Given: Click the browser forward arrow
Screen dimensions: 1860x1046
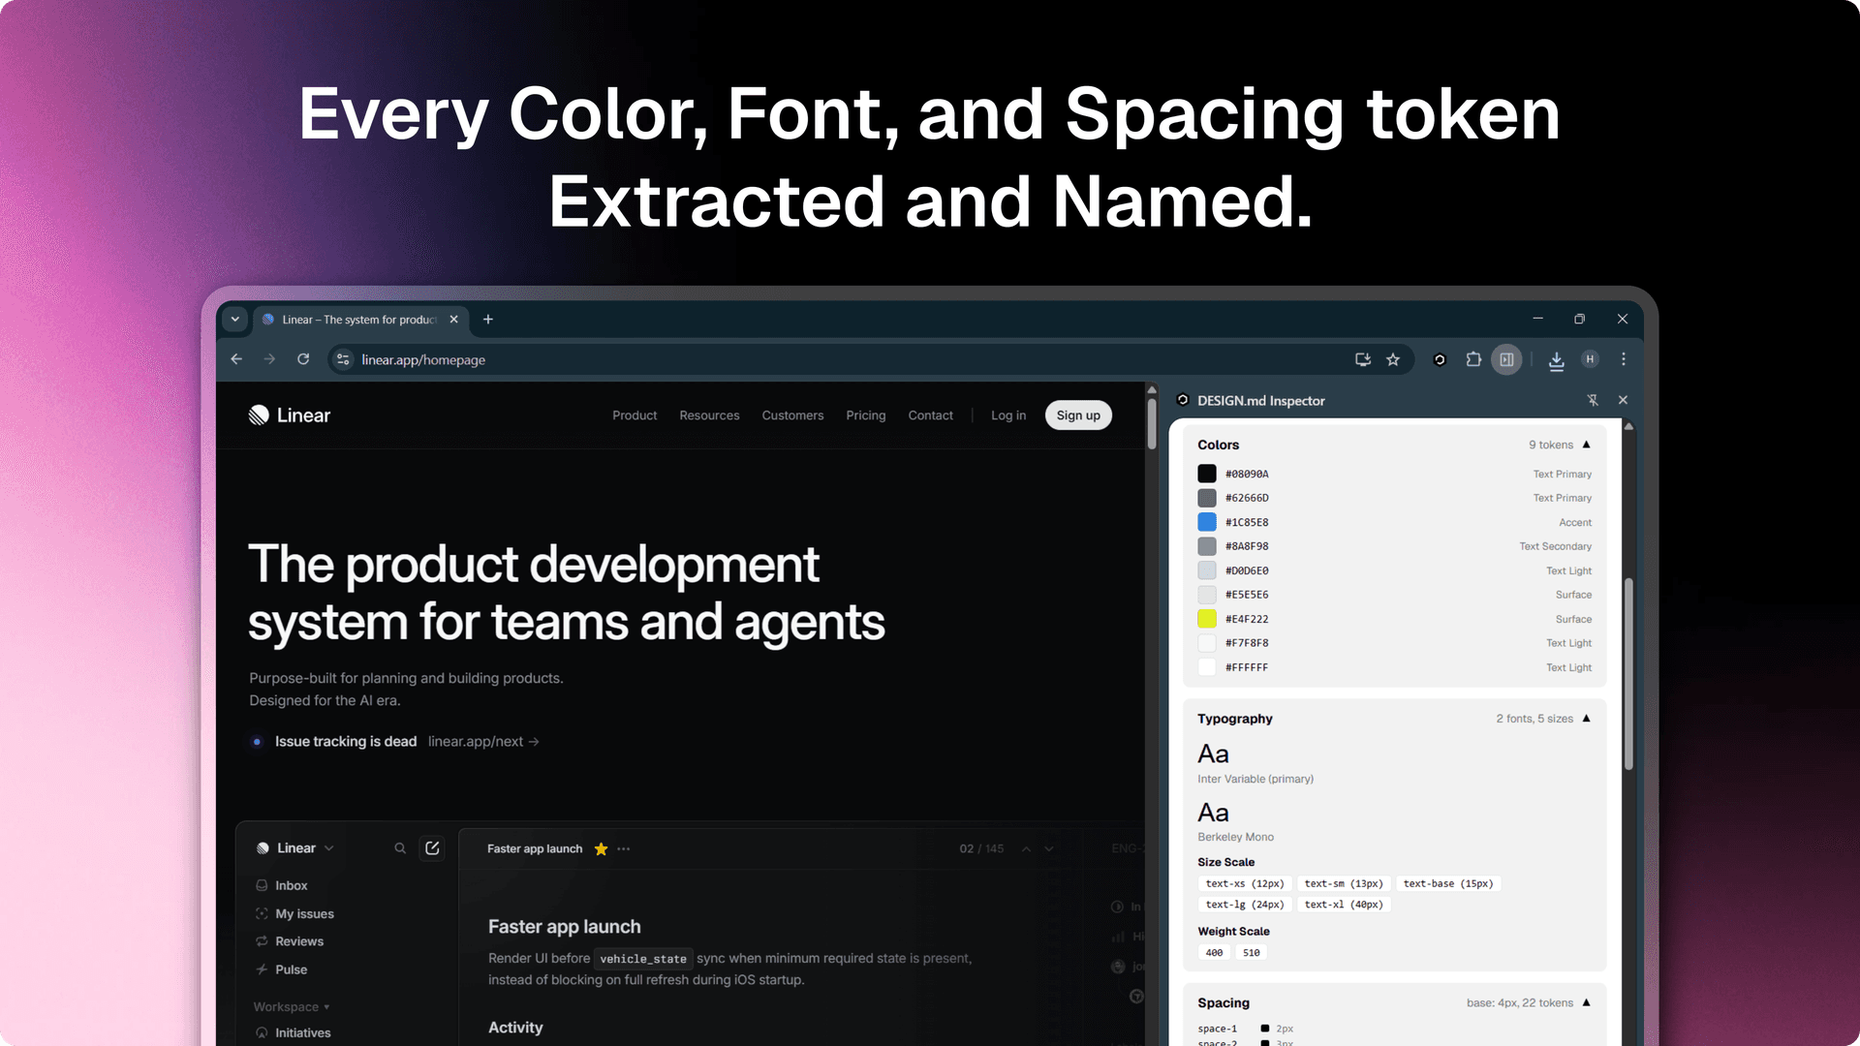Looking at the screenshot, I should point(269,359).
